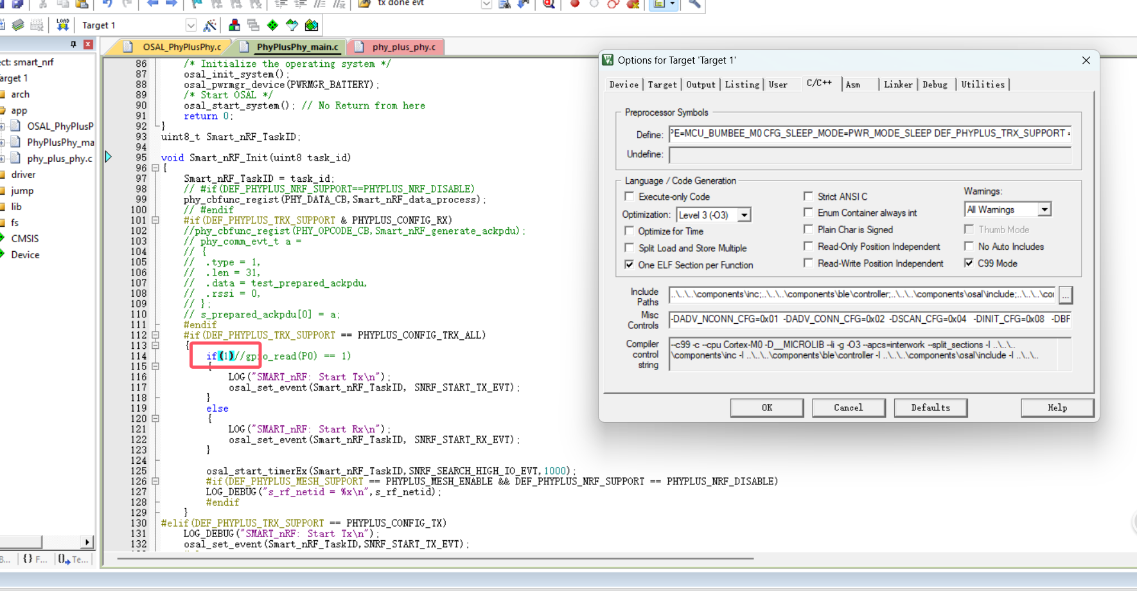Open the Target 1 selector dropdown

tap(191, 25)
